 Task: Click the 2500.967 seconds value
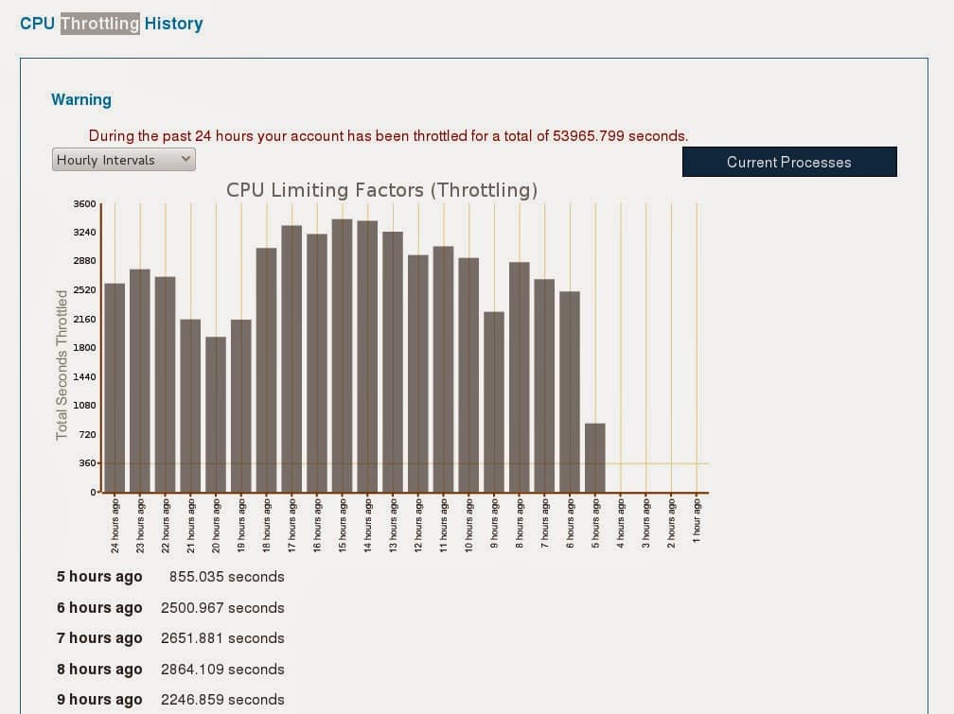click(222, 608)
